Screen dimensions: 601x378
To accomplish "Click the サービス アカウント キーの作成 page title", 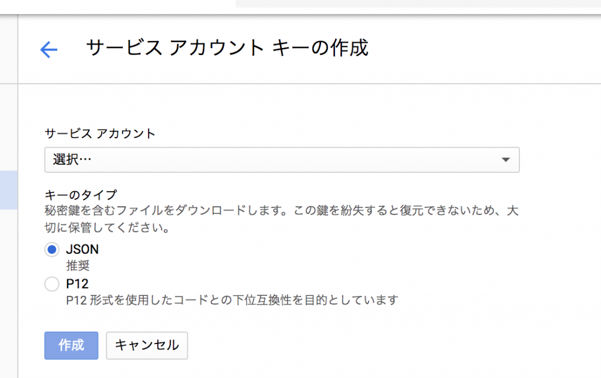I will 227,48.
